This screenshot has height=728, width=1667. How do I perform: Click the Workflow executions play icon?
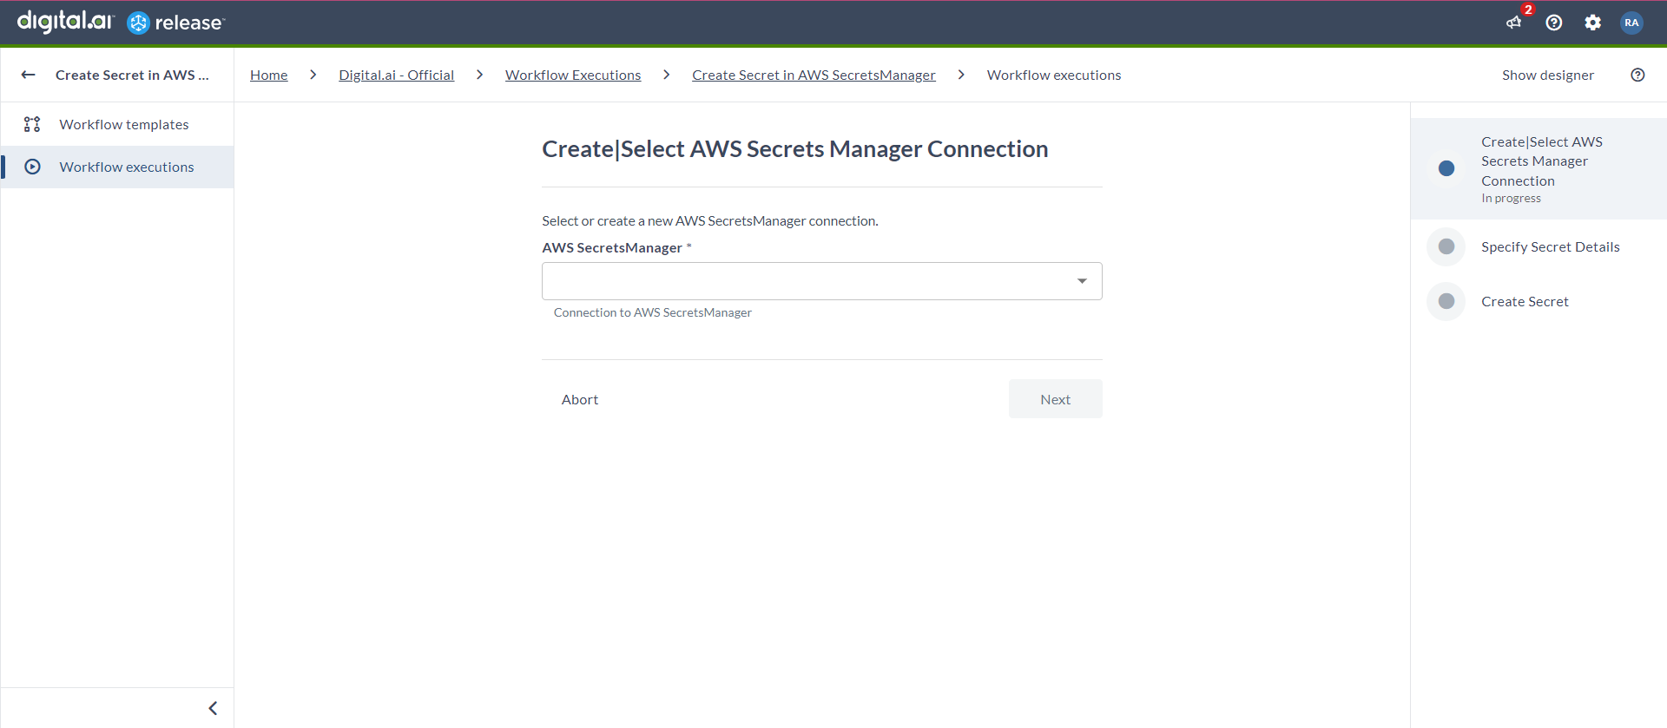coord(32,167)
